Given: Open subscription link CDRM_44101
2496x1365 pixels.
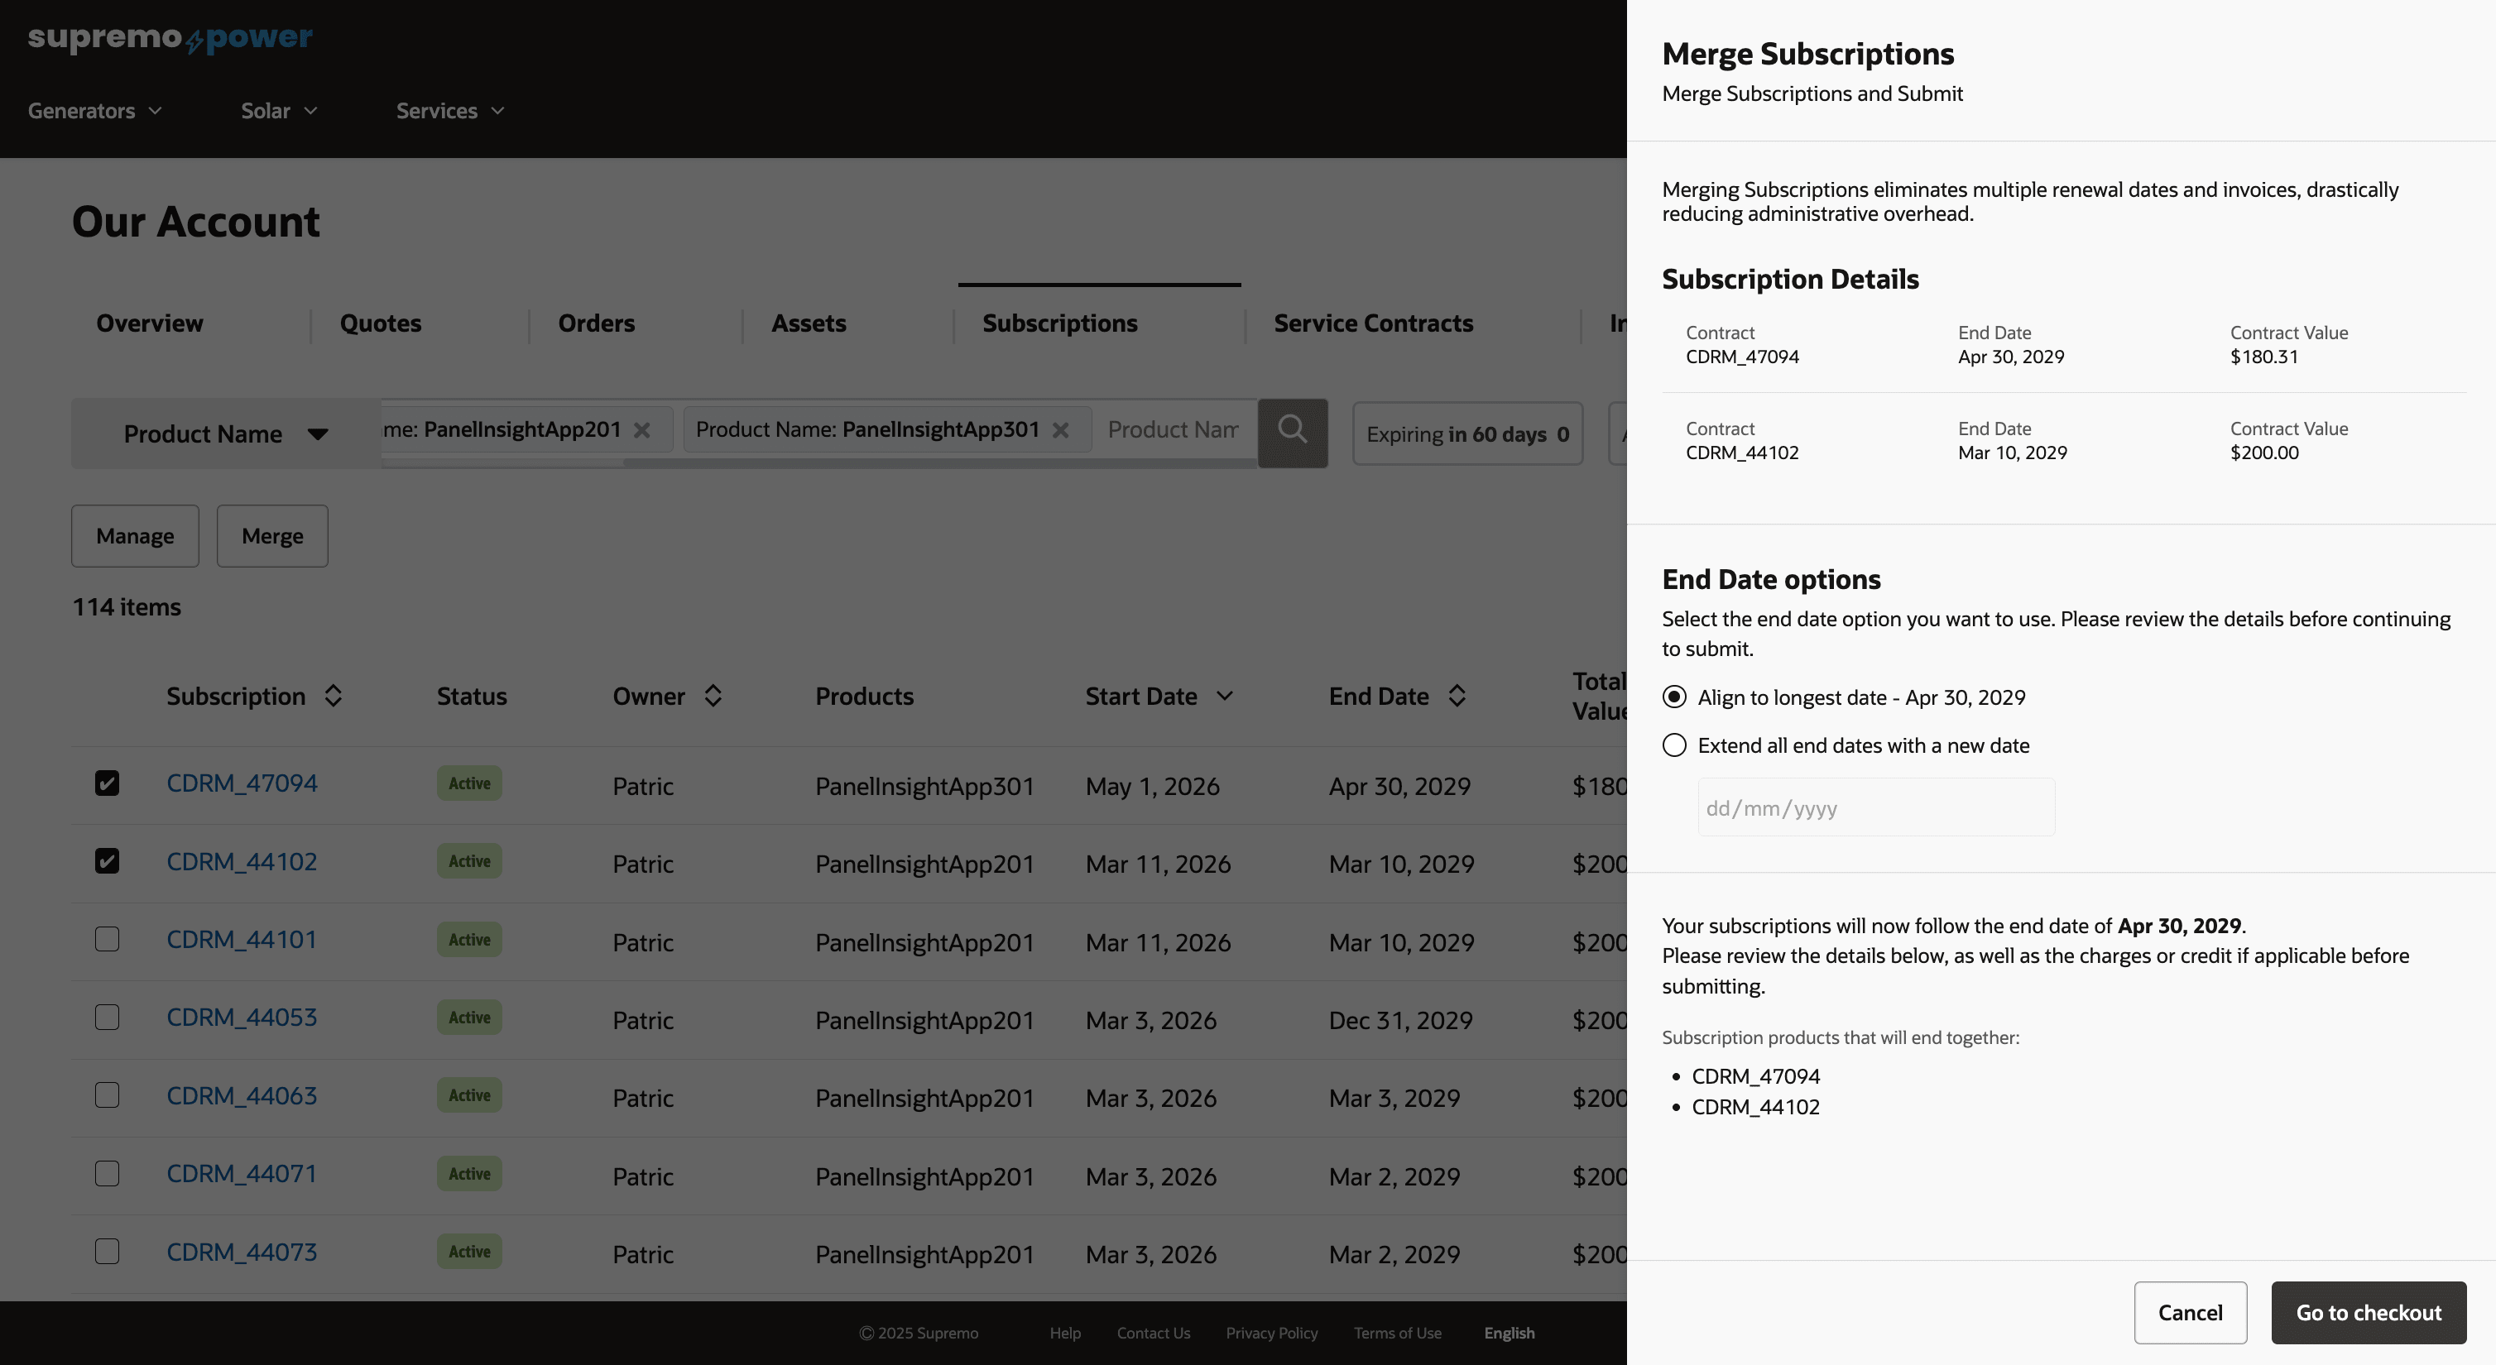Looking at the screenshot, I should (x=242, y=939).
